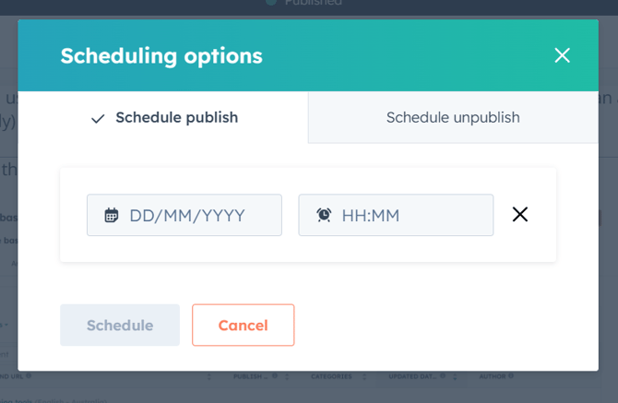Switch to the Schedule publish tab

[163, 118]
